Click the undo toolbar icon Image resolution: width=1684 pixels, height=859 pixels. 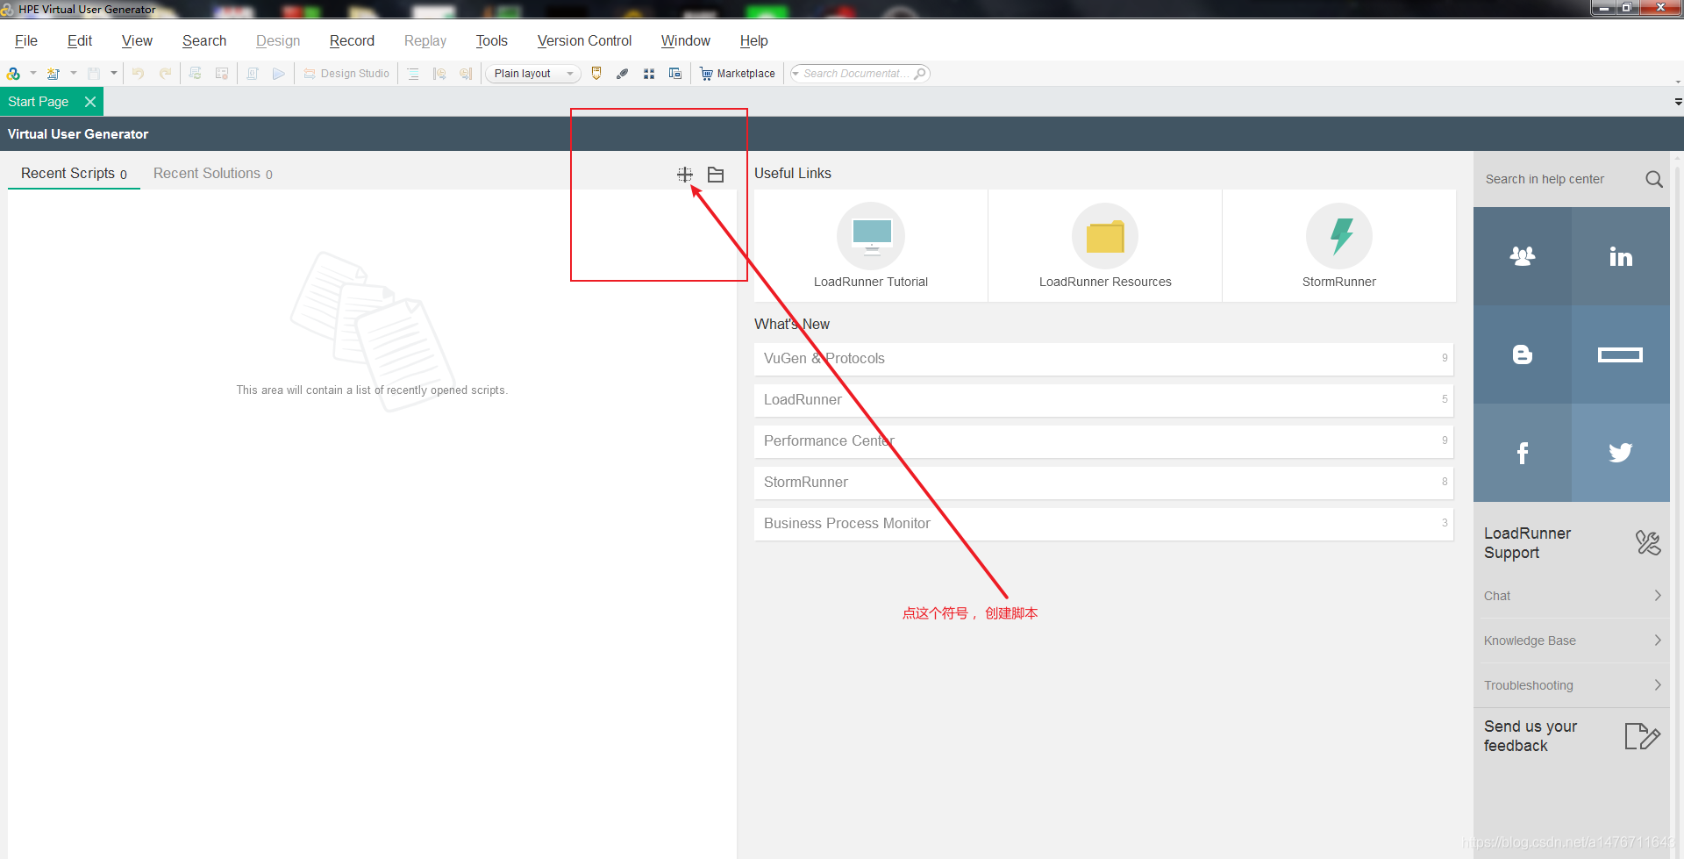pos(138,74)
